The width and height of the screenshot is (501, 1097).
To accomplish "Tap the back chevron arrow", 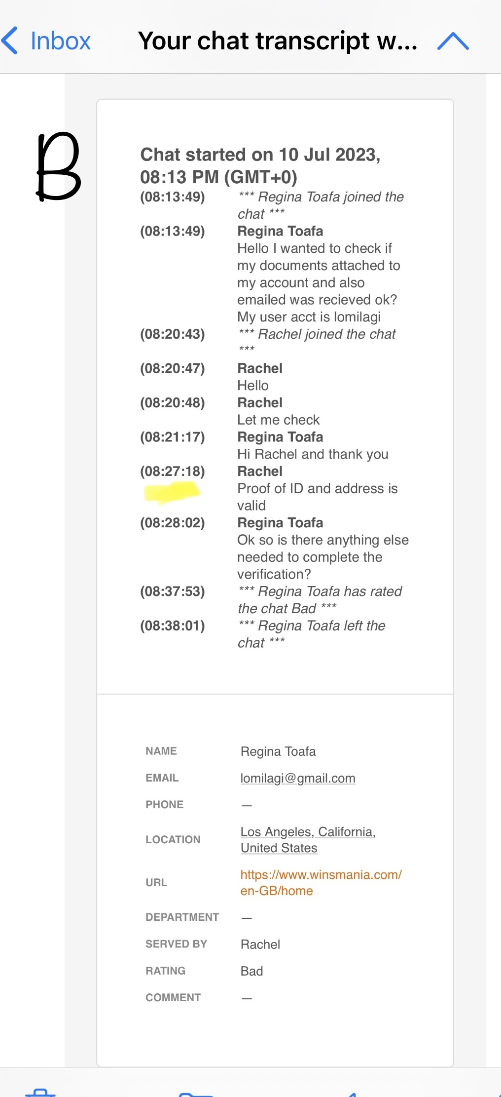I will [10, 40].
